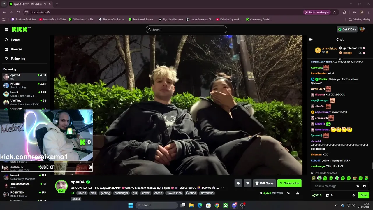Expand the stream title chevron

click(223, 188)
